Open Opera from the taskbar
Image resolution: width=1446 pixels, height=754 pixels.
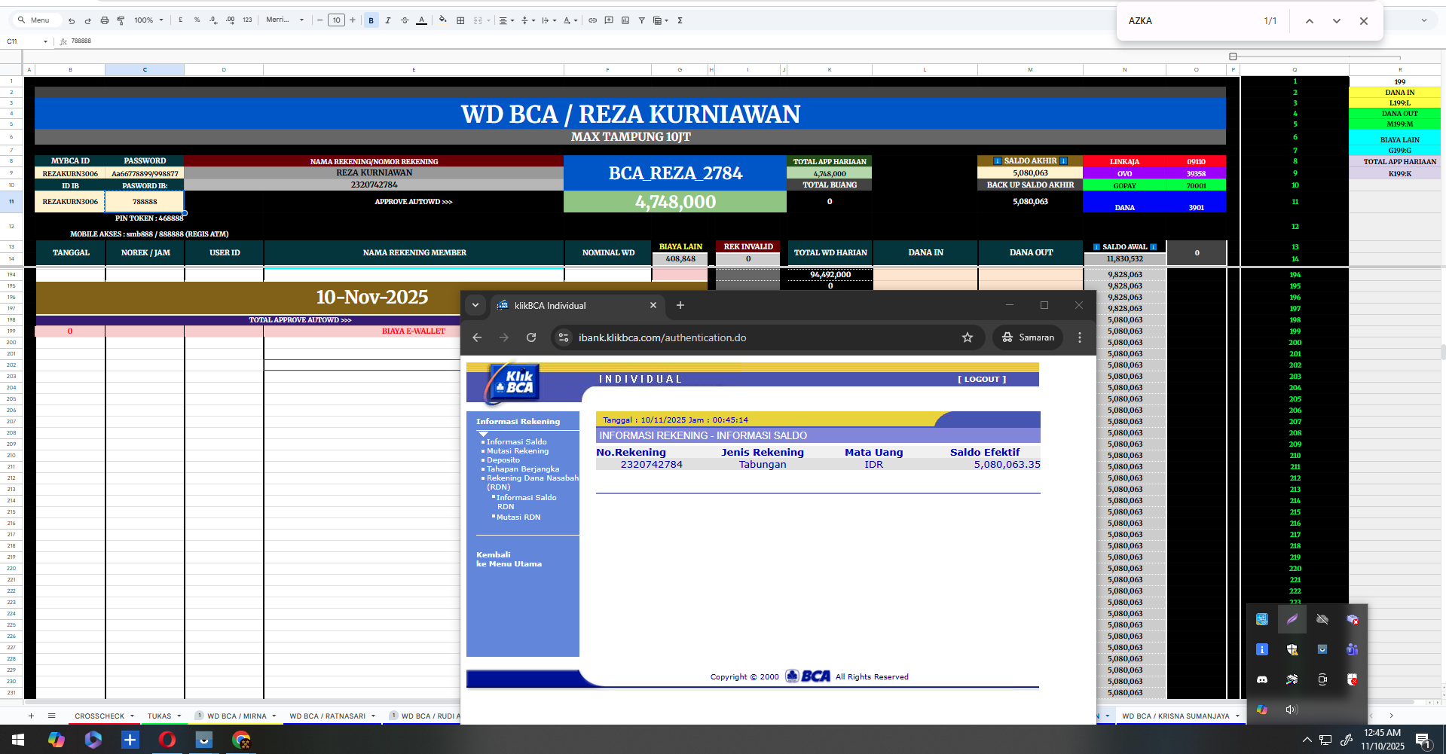tap(167, 740)
